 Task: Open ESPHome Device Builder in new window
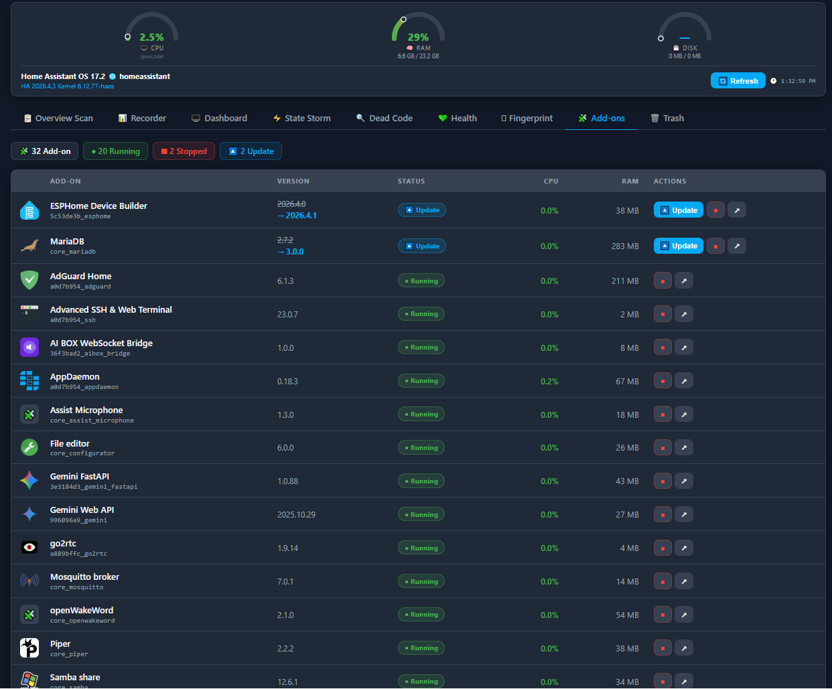737,210
